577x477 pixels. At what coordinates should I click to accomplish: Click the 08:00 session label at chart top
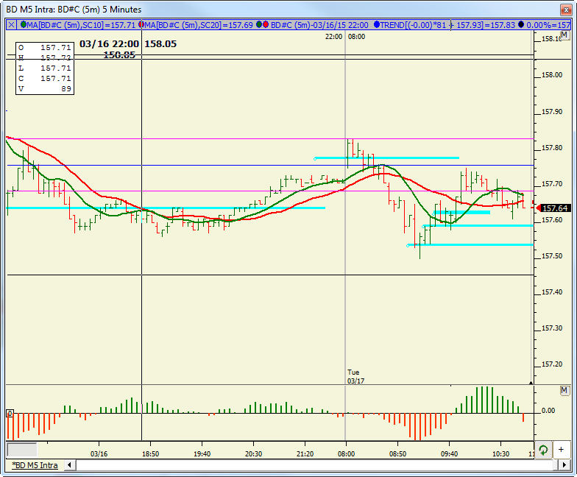356,37
